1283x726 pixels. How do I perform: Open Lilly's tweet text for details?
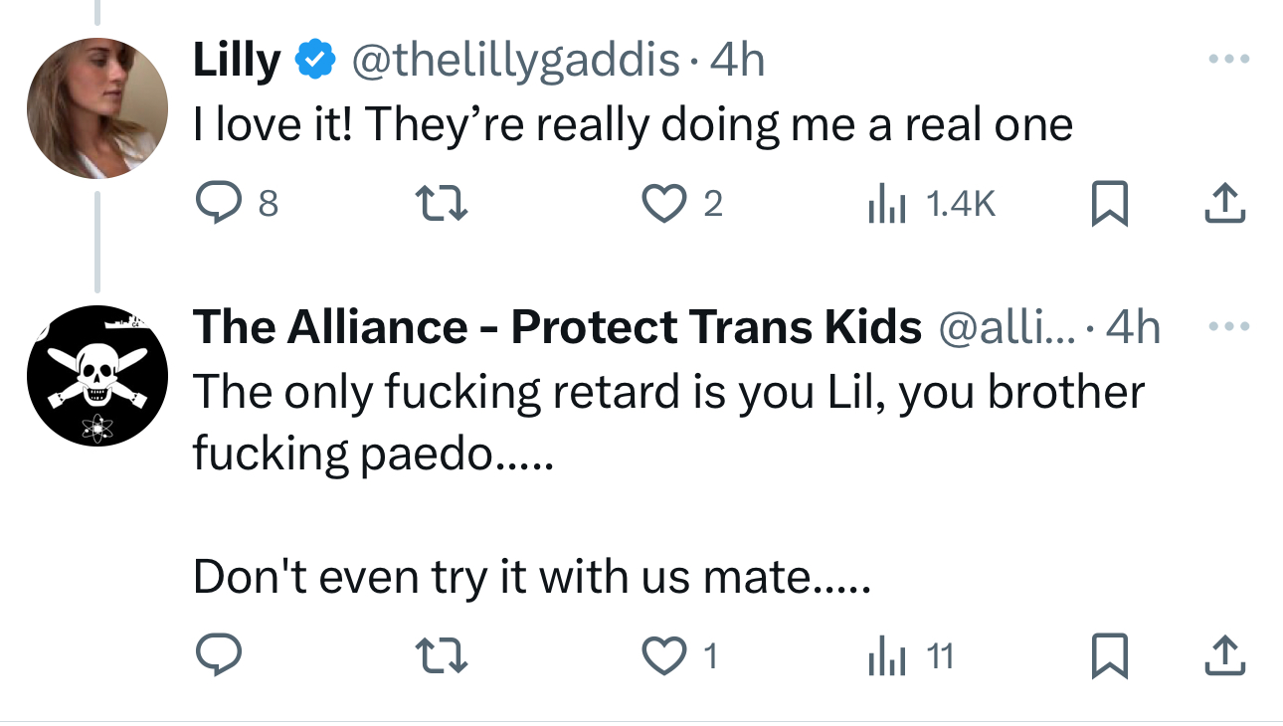point(633,125)
